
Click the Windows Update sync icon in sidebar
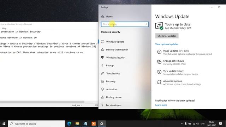102,42
